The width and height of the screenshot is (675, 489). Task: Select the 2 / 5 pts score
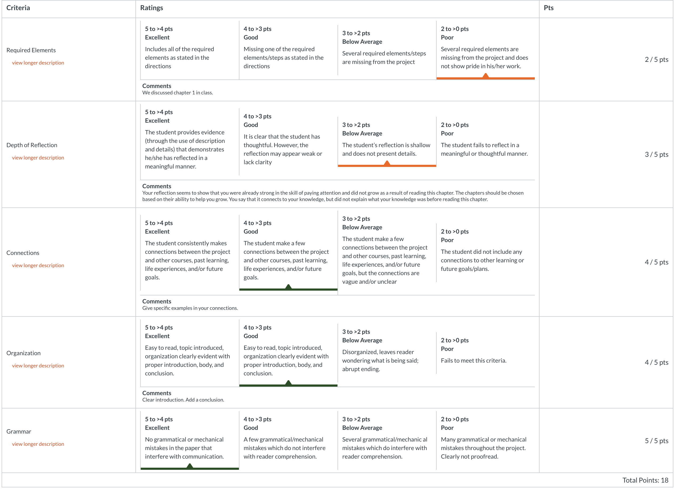pyautogui.click(x=657, y=59)
